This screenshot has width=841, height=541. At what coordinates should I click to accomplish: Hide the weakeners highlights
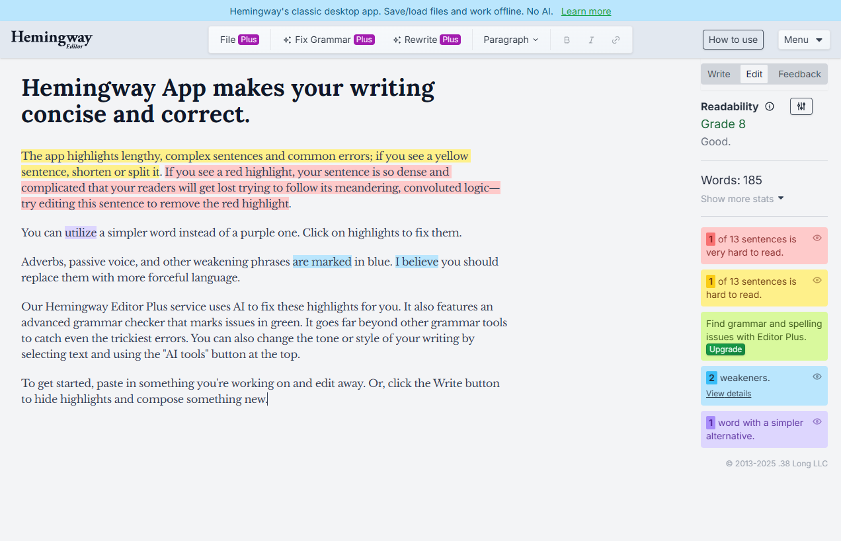point(817,376)
